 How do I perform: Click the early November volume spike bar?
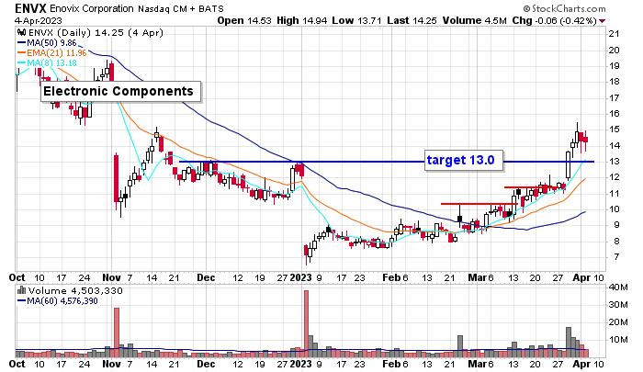point(117,333)
